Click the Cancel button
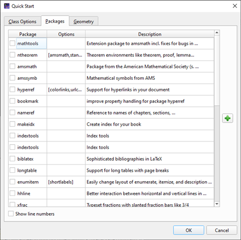 [x=222, y=230]
